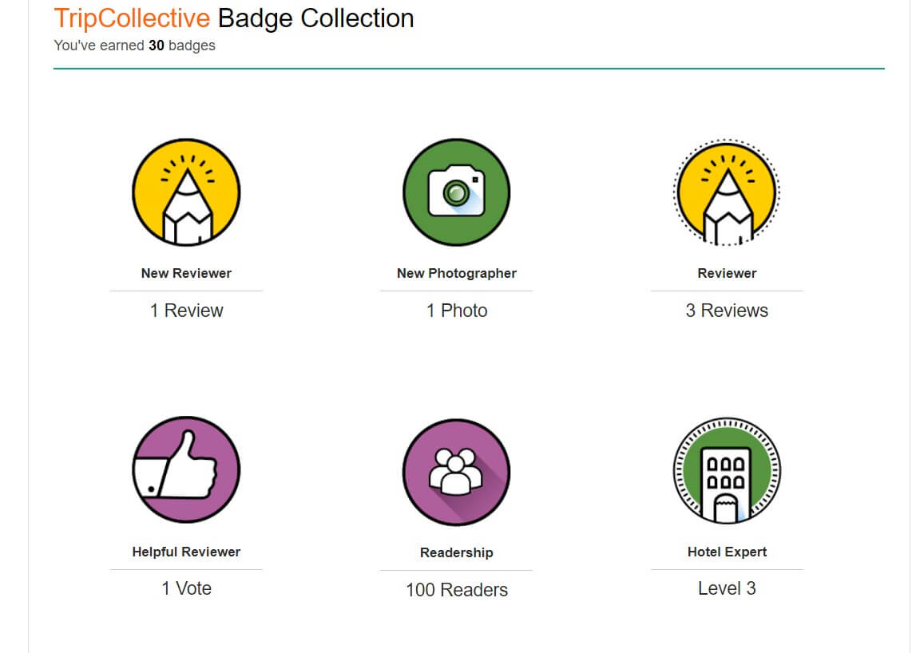Image resolution: width=912 pixels, height=653 pixels.
Task: Click the "3 Reviews" count text
Action: 727,311
